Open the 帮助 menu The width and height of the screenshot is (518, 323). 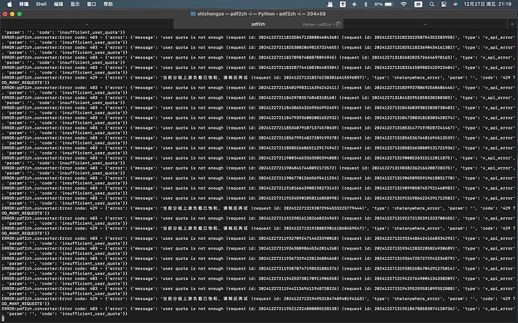click(x=108, y=4)
